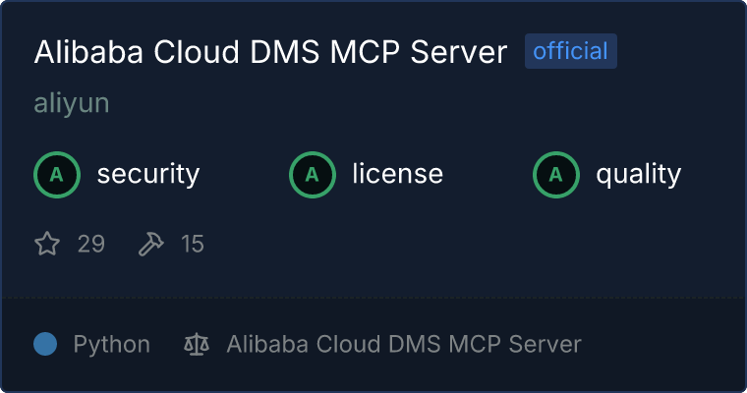Click the tools count number 15
747x393 pixels.
point(193,244)
